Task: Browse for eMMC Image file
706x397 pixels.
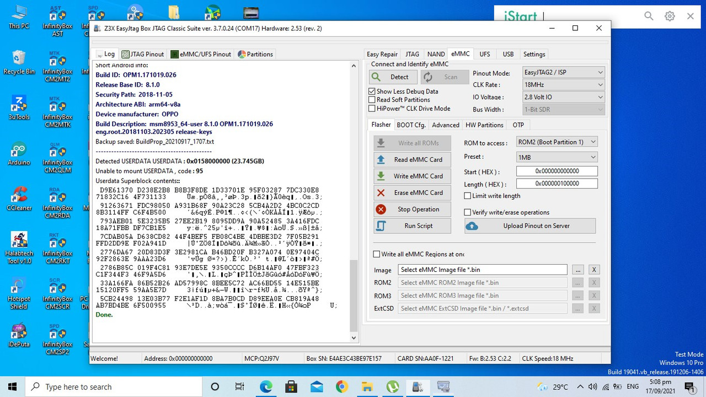Action: tap(577, 270)
